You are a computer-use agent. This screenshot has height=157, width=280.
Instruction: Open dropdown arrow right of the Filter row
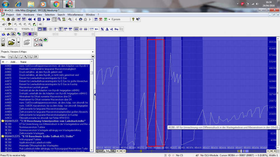tap(93, 57)
